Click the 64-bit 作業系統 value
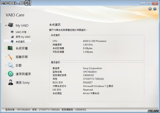The width and height of the screenshot is (160, 113). pos(91,93)
